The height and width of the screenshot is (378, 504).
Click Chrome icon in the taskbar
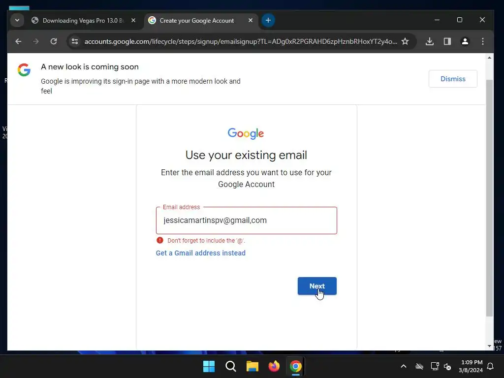tap(295, 366)
